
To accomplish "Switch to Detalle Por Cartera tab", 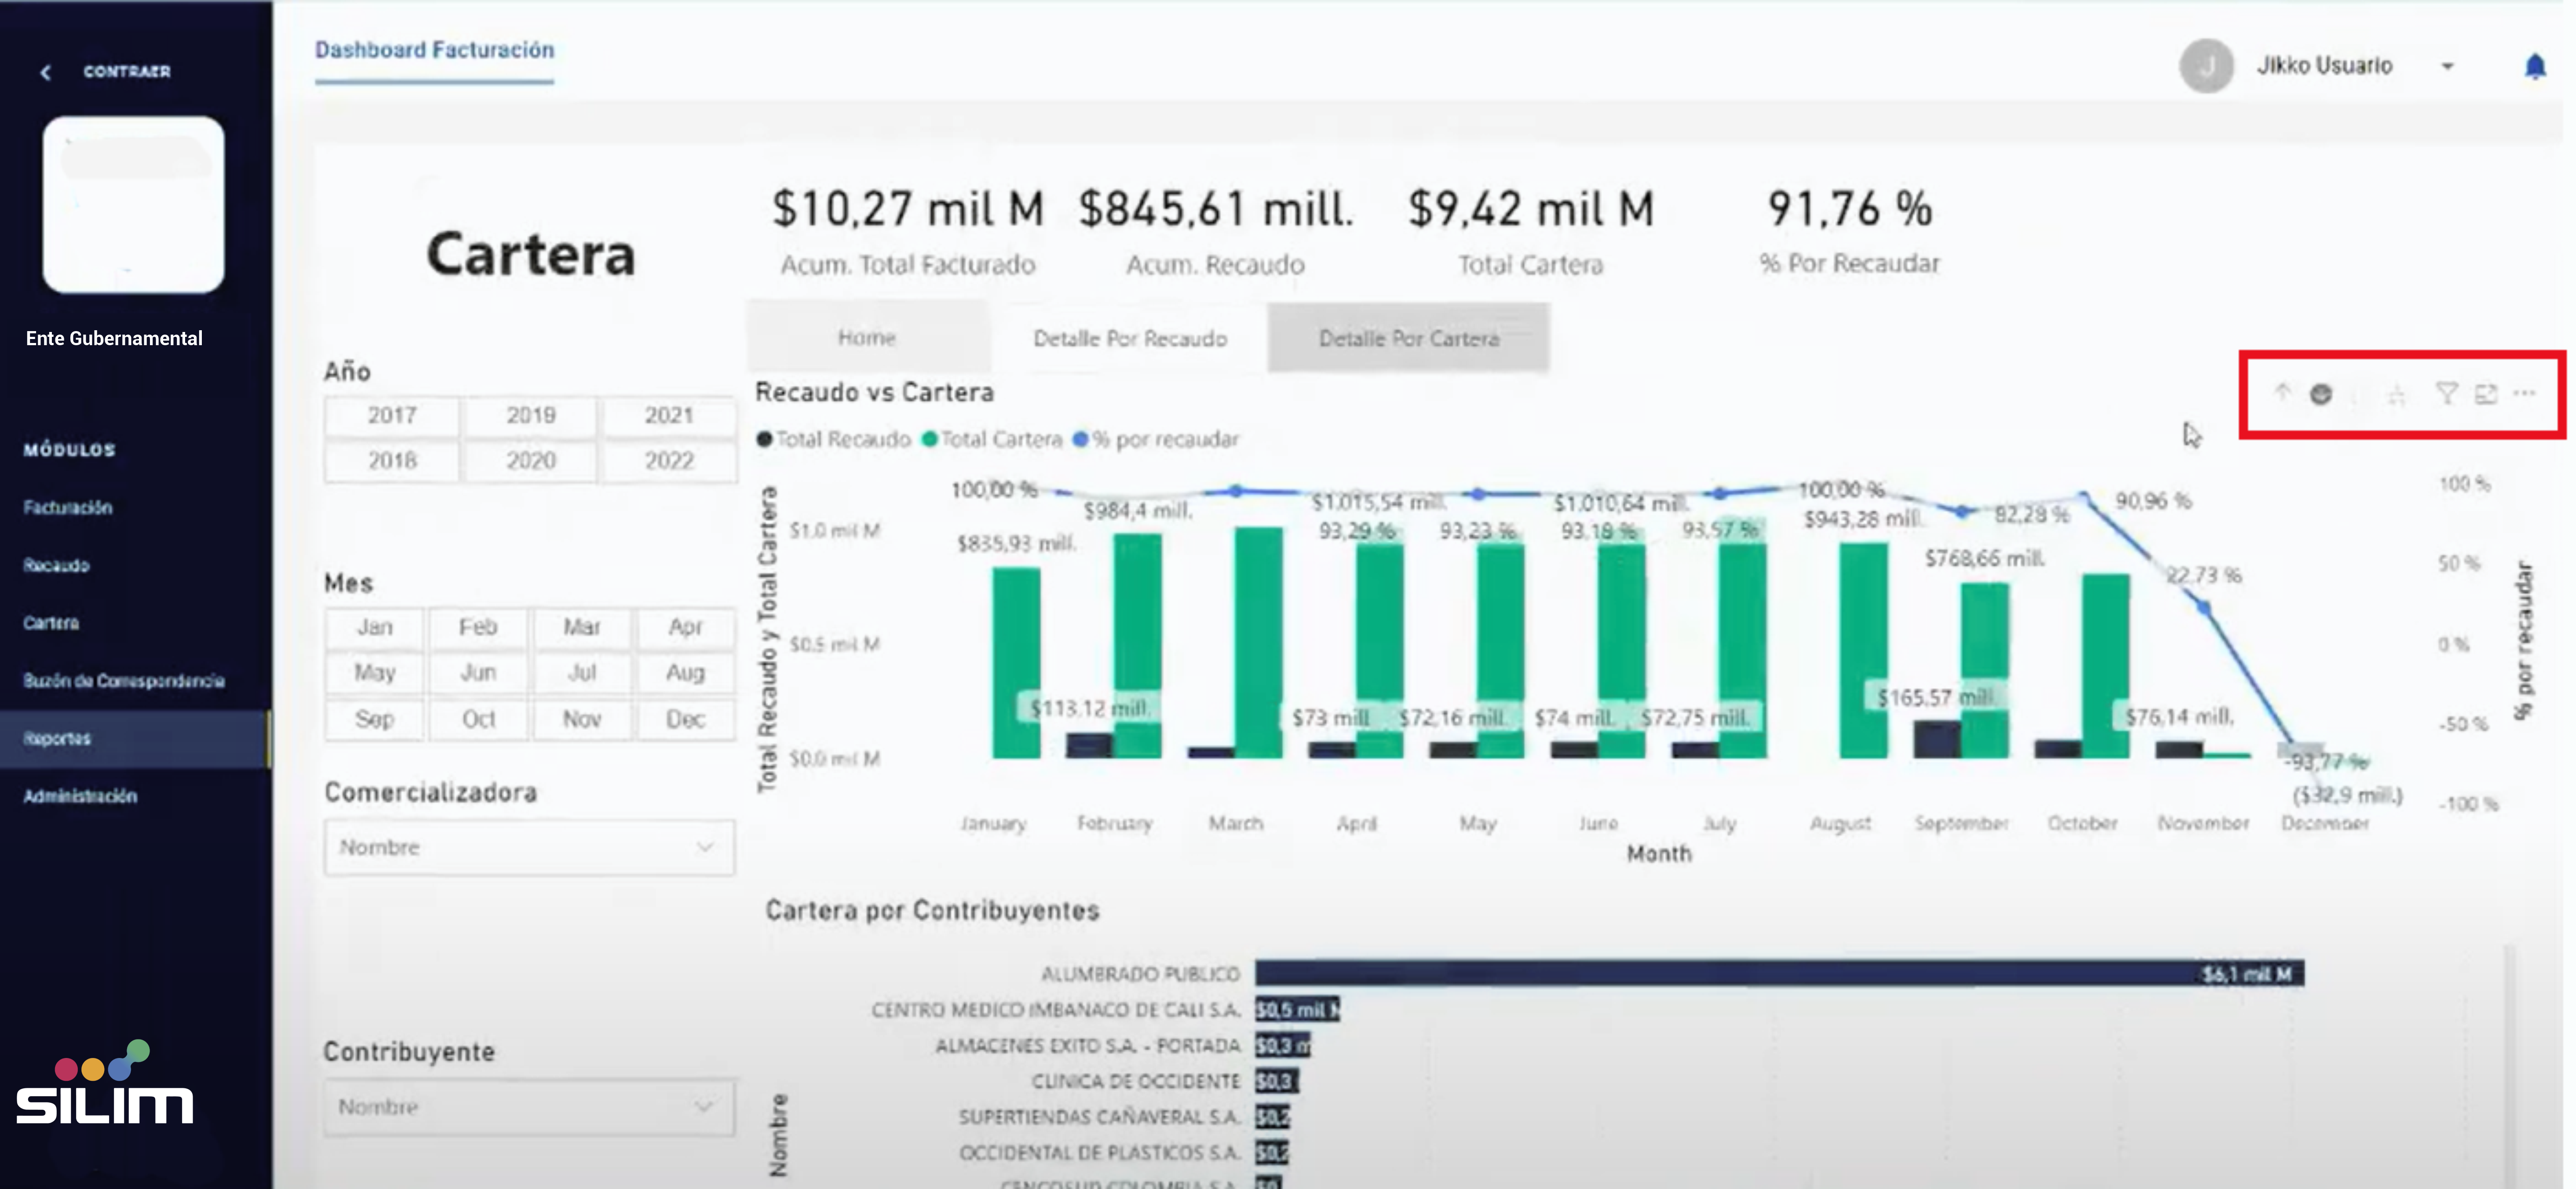I will 1408,338.
